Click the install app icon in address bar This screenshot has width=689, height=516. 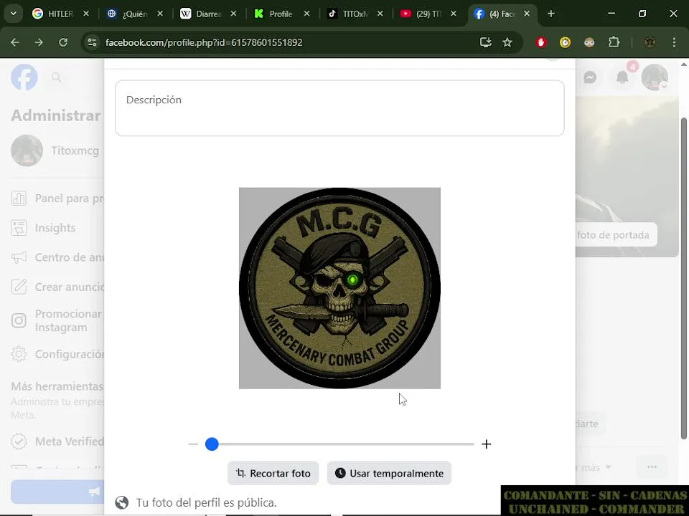485,42
